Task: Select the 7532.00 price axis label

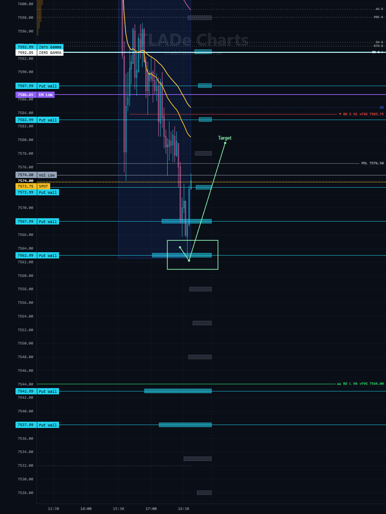Action: click(x=26, y=465)
